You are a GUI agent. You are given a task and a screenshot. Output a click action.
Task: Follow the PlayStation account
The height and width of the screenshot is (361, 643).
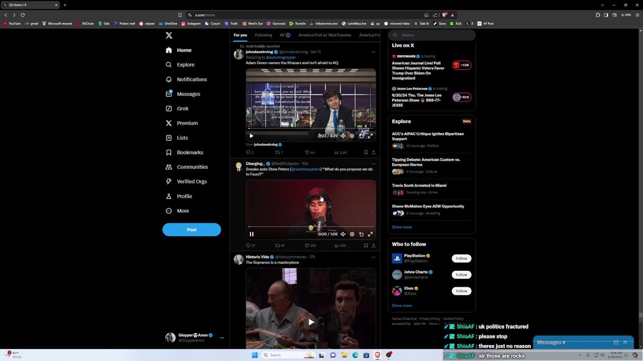click(461, 258)
